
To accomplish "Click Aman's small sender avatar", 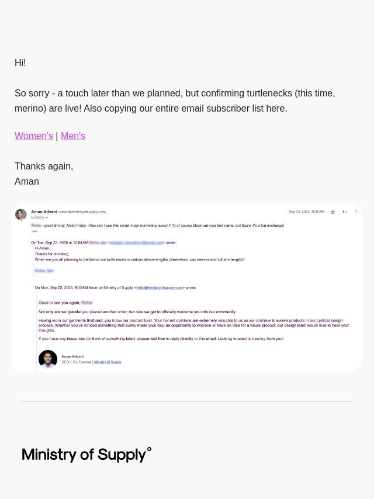I will tap(21, 214).
